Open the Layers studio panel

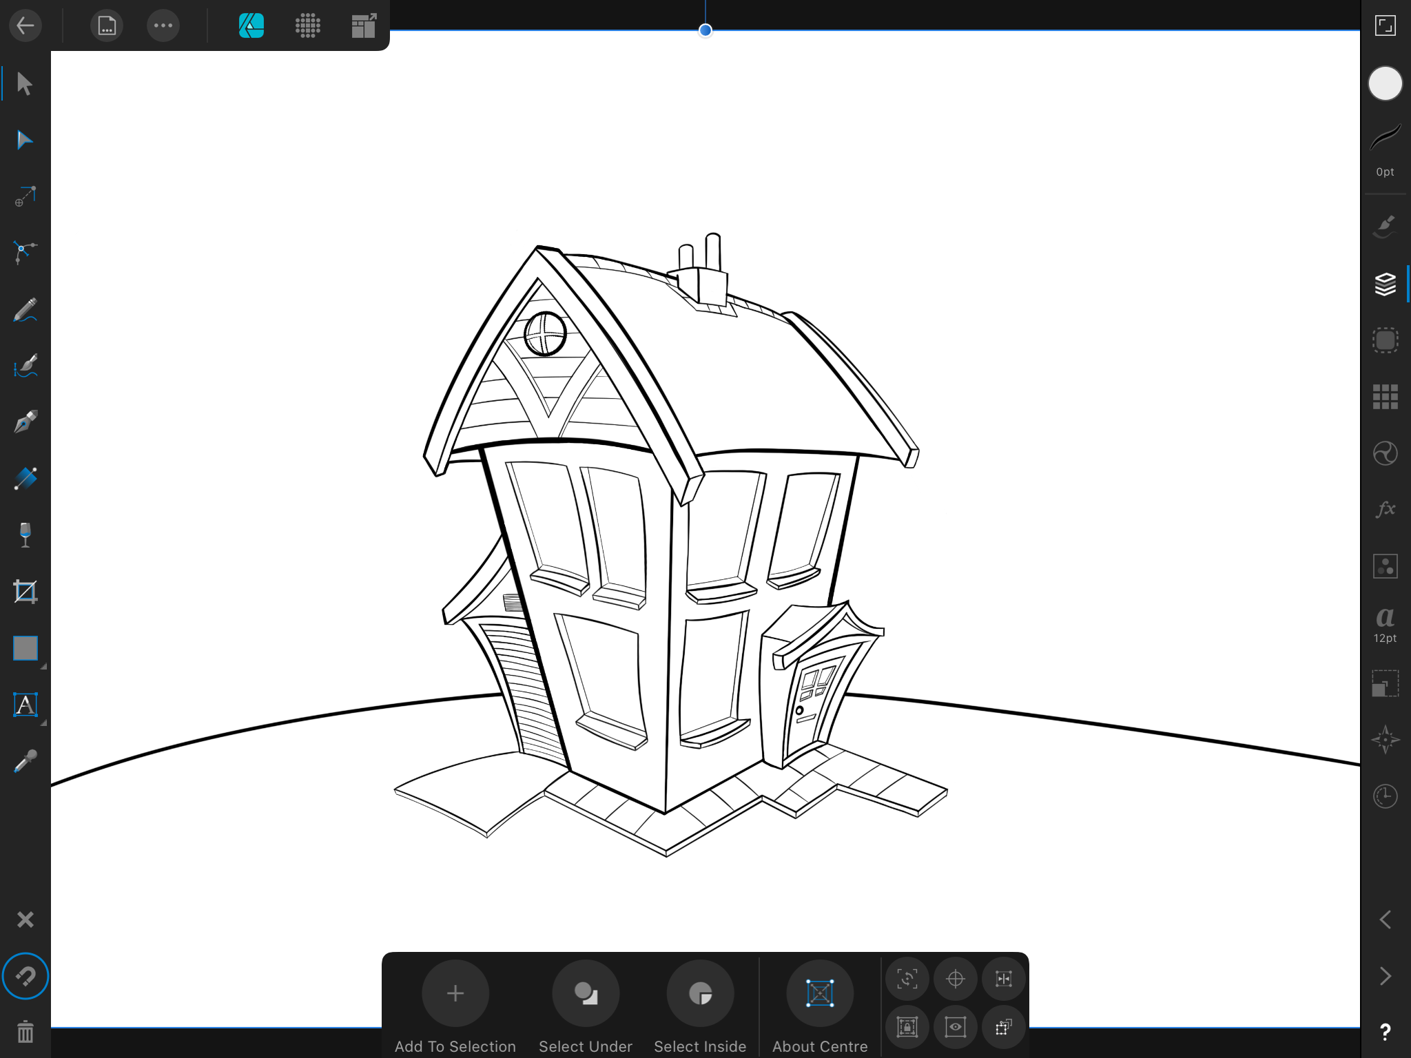tap(1385, 284)
